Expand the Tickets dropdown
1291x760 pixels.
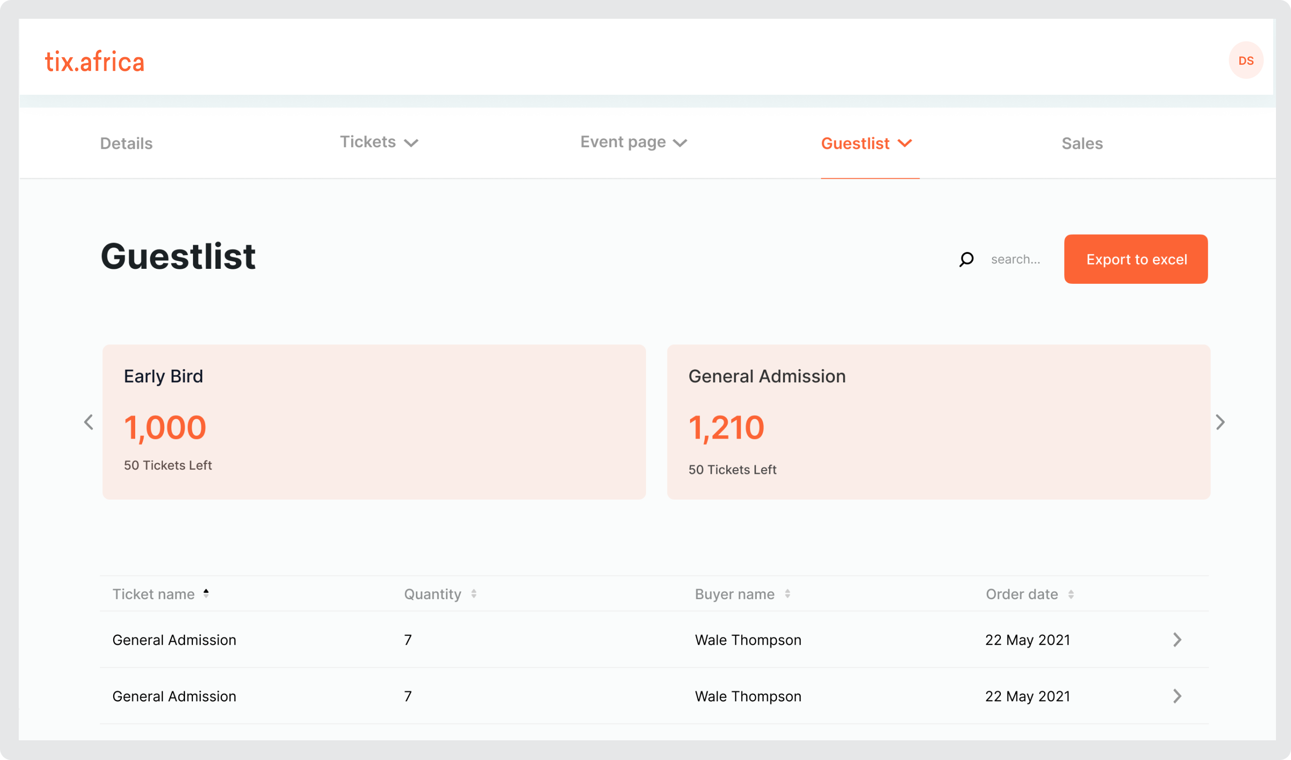click(379, 142)
